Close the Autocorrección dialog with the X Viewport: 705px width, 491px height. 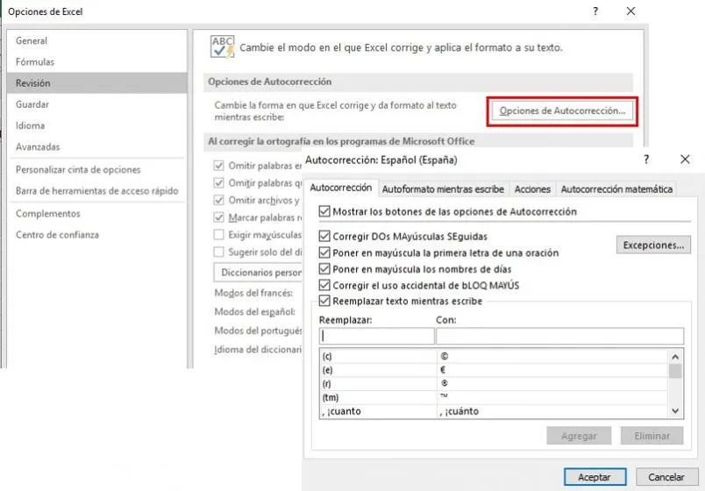pyautogui.click(x=685, y=160)
